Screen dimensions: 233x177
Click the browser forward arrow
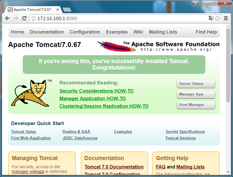click(16, 18)
